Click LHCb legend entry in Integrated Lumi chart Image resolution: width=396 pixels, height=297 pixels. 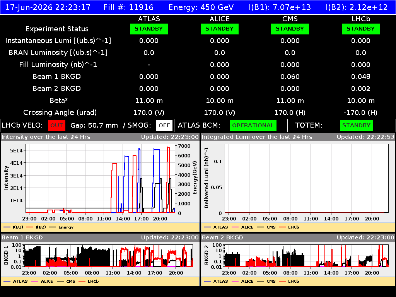pyautogui.click(x=289, y=227)
